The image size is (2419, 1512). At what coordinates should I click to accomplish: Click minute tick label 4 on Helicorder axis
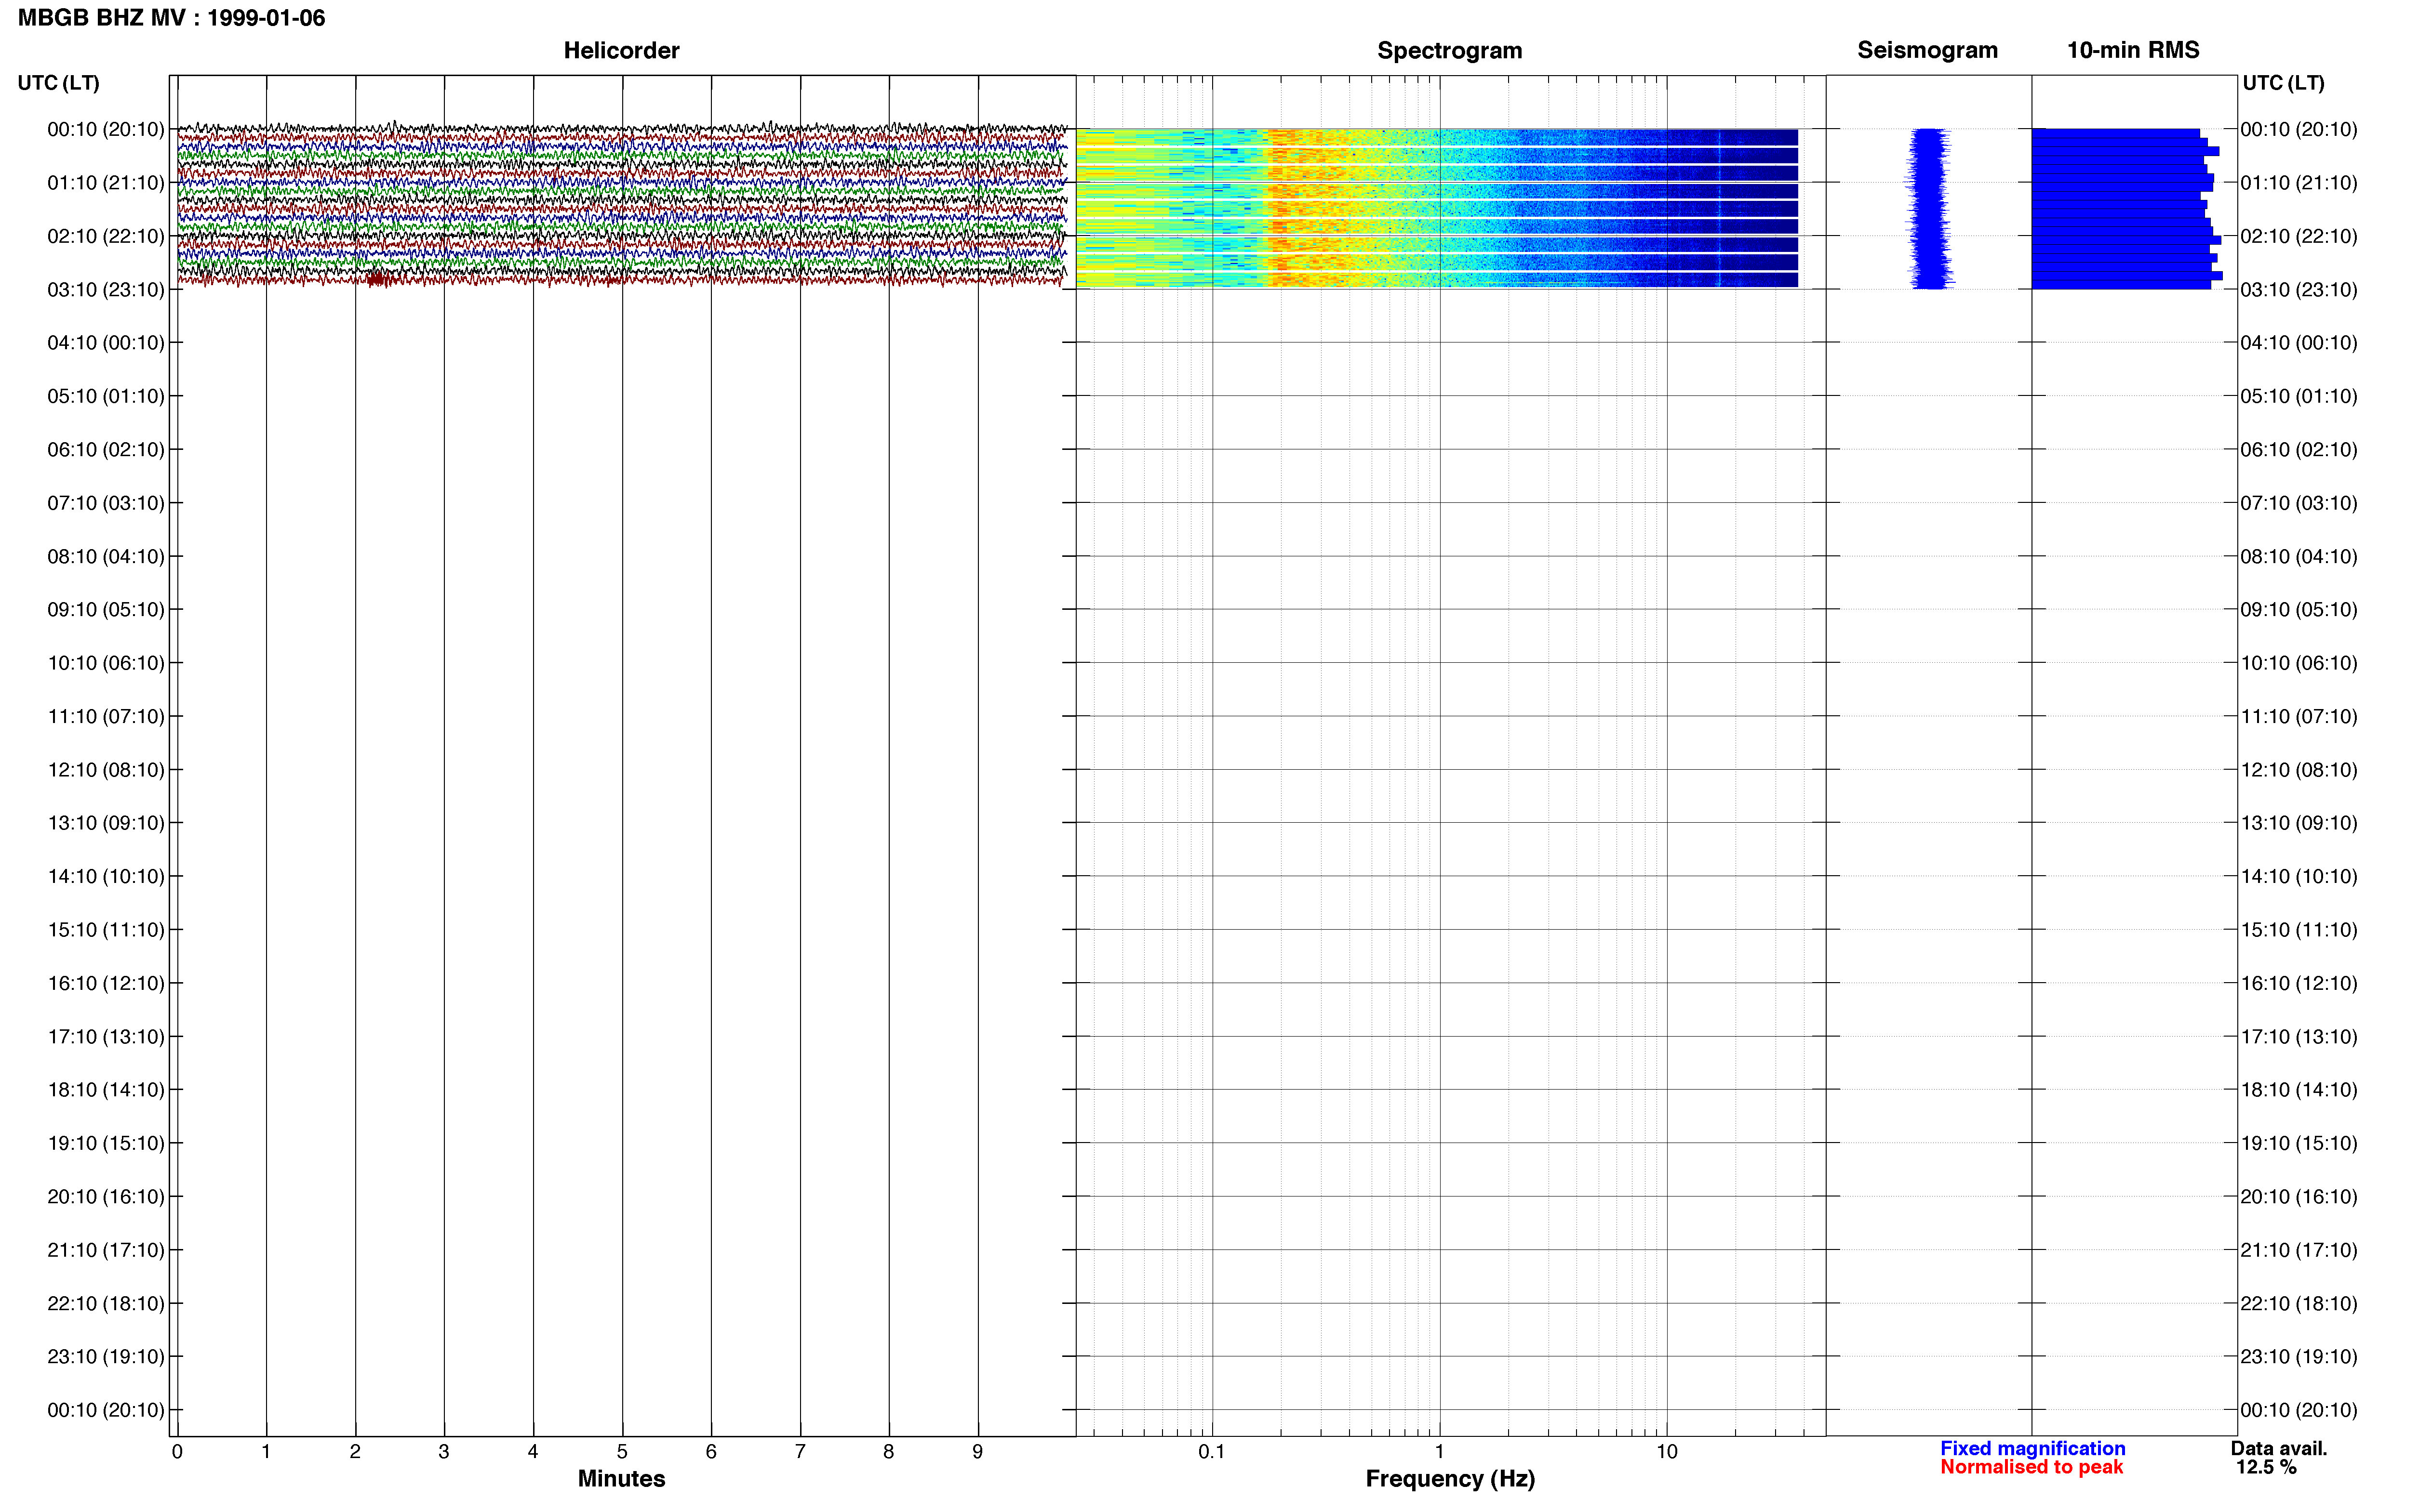click(x=533, y=1451)
